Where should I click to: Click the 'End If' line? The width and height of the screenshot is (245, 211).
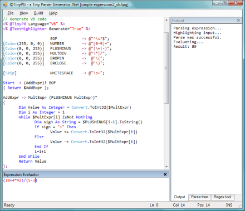[x=41, y=147]
